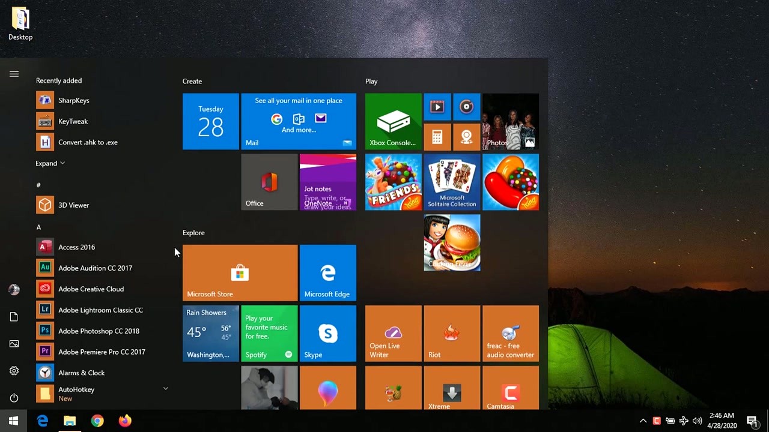Click the Power button icon
This screenshot has width=769, height=432.
14,398
